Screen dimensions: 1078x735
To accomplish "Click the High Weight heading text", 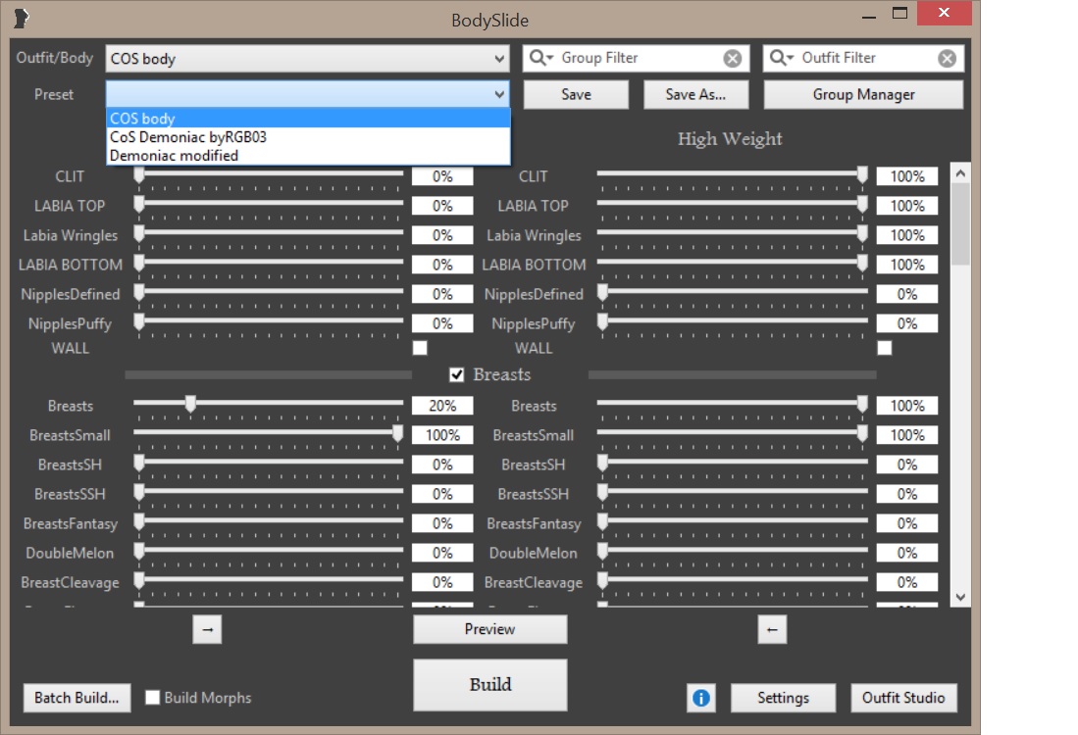I will click(730, 139).
